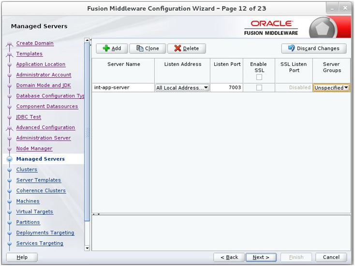This screenshot has width=355, height=266.
Task: Go to Coherence Clusters step
Action: coord(41,190)
